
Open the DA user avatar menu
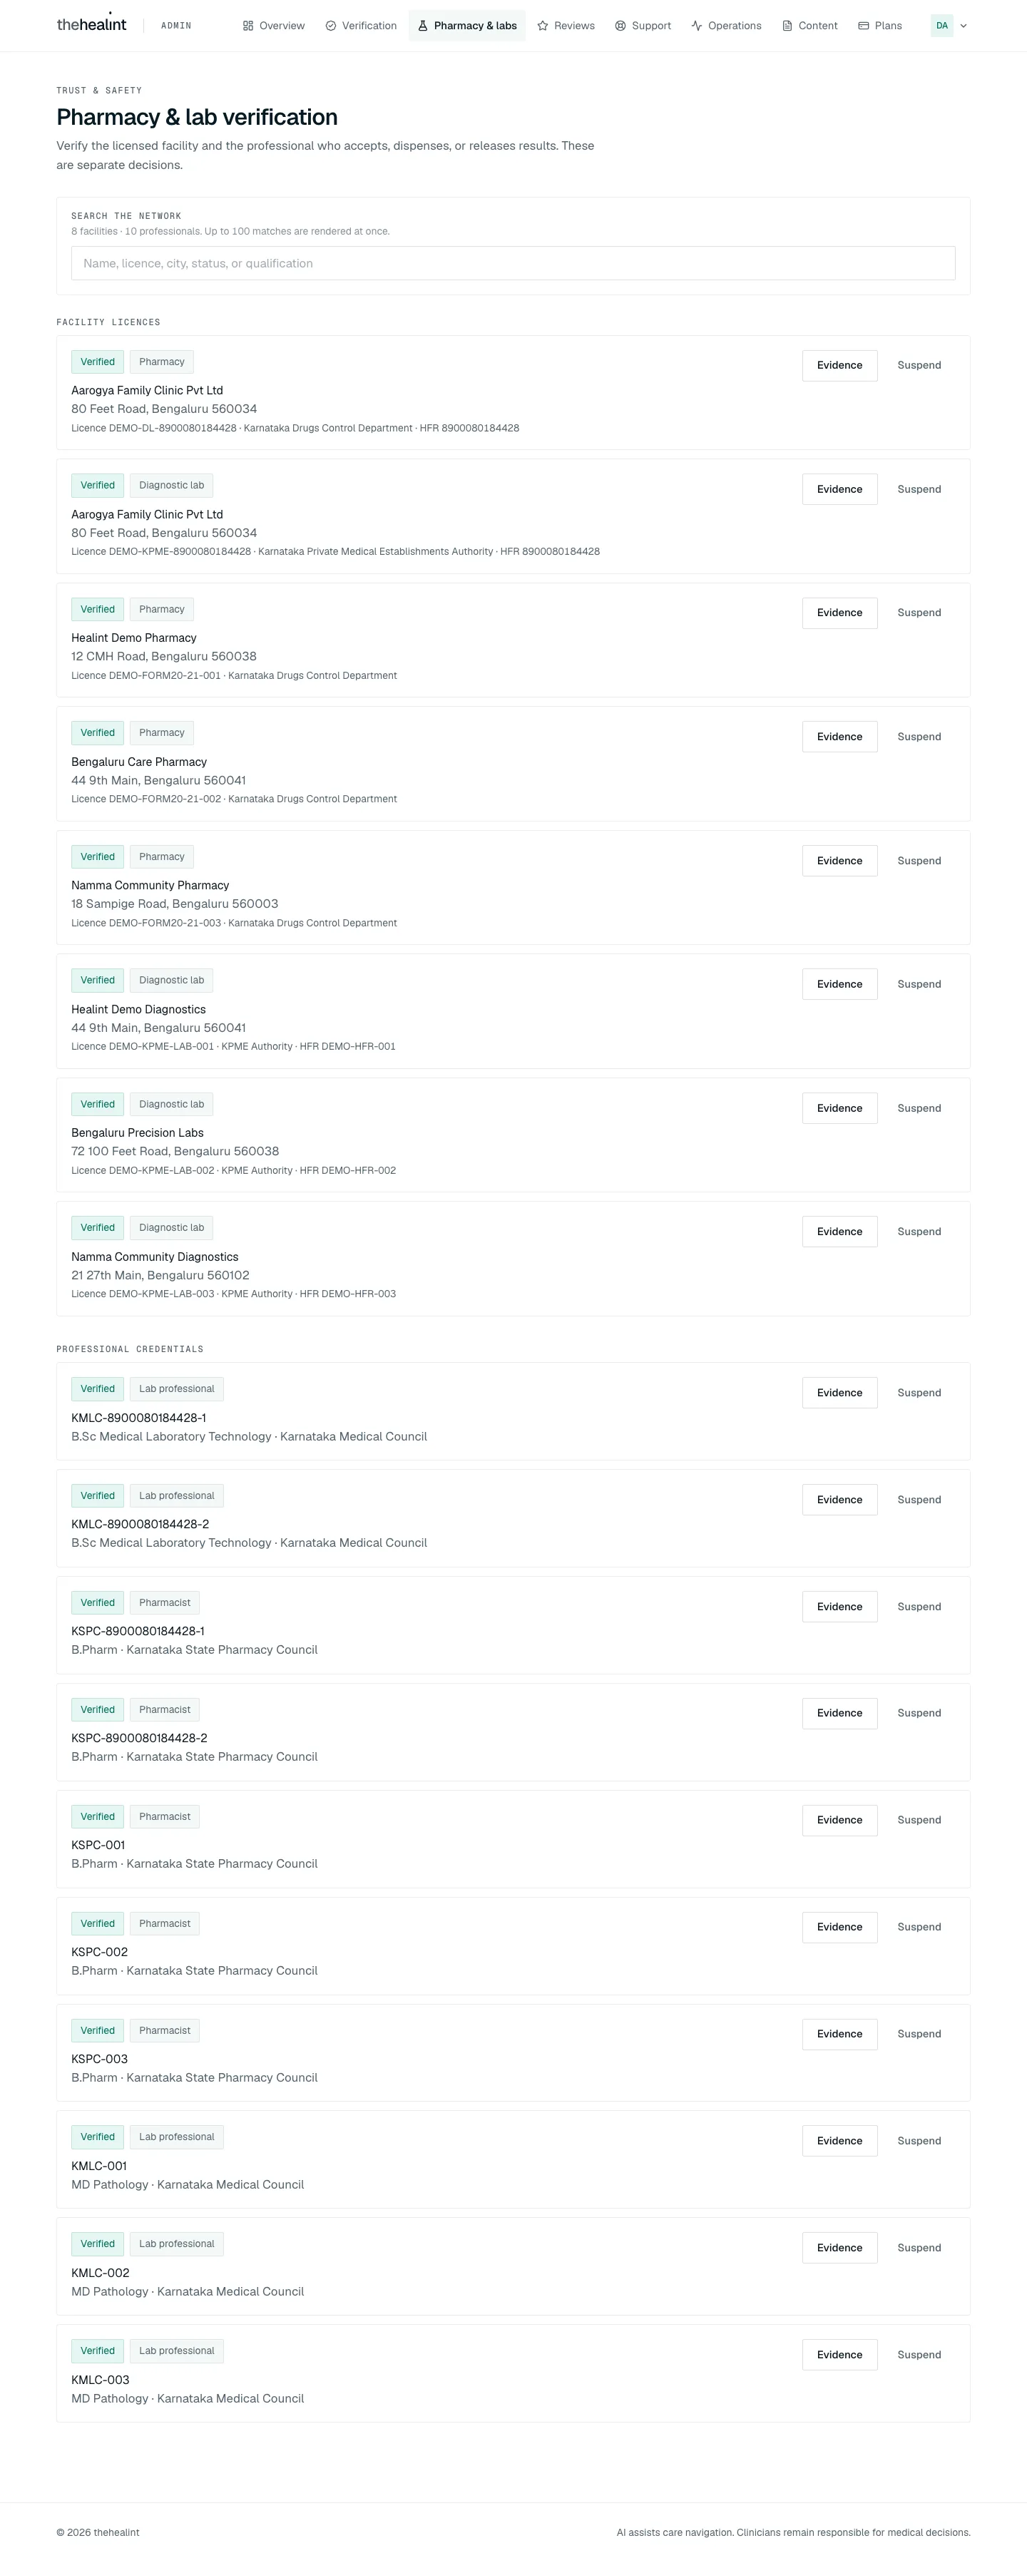point(941,26)
